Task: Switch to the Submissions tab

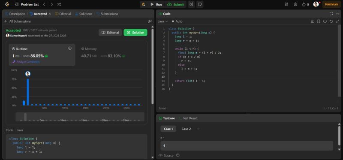Action: click(107, 14)
